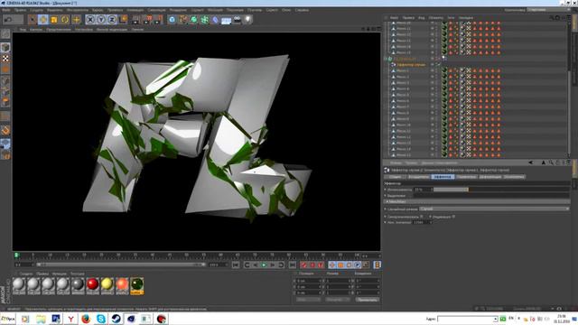This screenshot has width=578, height=325.
Task: Toggle Синхронизировать checkbox
Action: pyautogui.click(x=422, y=217)
